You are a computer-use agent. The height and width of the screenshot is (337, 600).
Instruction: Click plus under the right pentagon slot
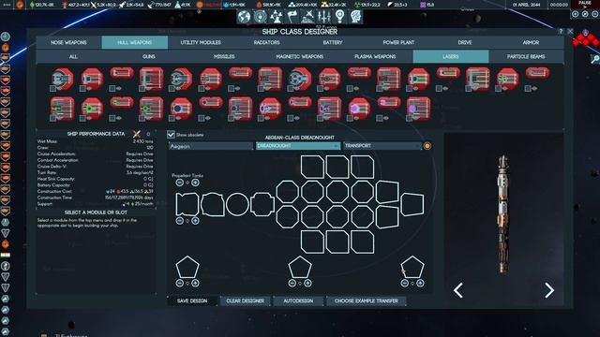(x=420, y=283)
